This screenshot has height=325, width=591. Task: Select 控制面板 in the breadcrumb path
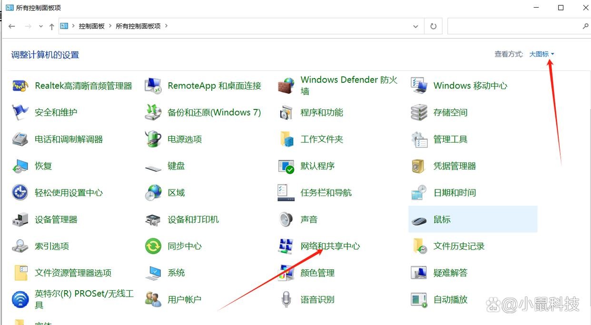[x=91, y=26]
